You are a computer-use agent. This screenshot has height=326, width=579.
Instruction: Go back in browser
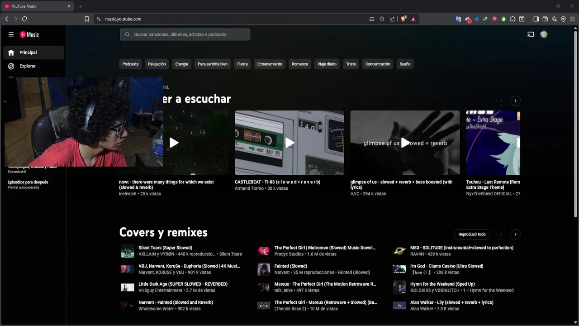pos(6,19)
